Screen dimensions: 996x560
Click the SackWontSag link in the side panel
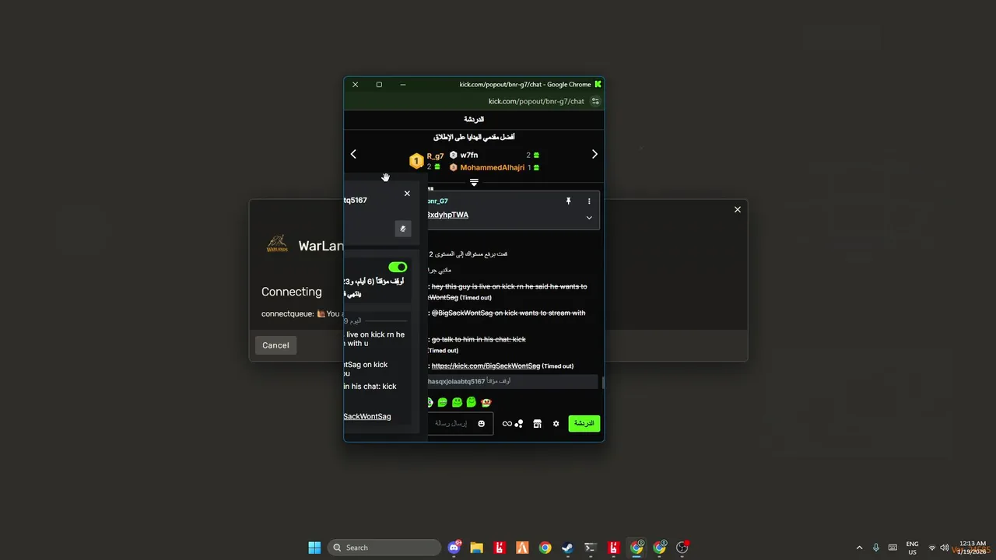pos(367,416)
